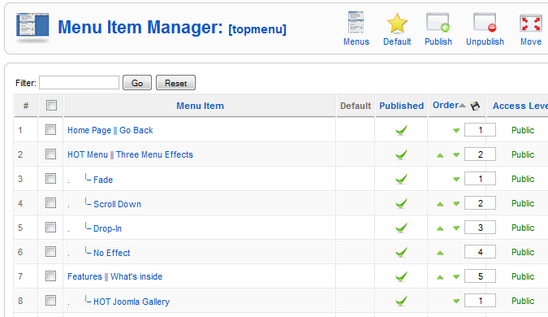The width and height of the screenshot is (548, 317).
Task: Check the Drop-In row checkbox
Action: 50,228
